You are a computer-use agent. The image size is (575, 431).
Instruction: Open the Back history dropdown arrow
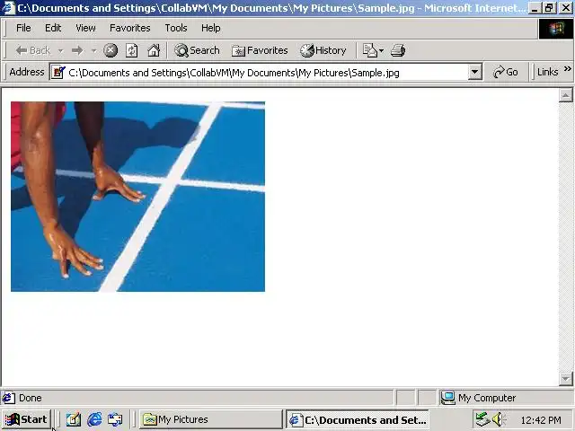click(60, 50)
